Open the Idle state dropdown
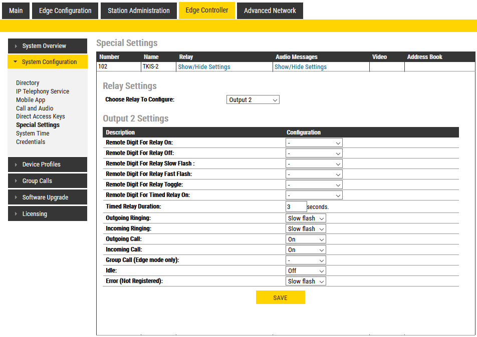 [306, 271]
